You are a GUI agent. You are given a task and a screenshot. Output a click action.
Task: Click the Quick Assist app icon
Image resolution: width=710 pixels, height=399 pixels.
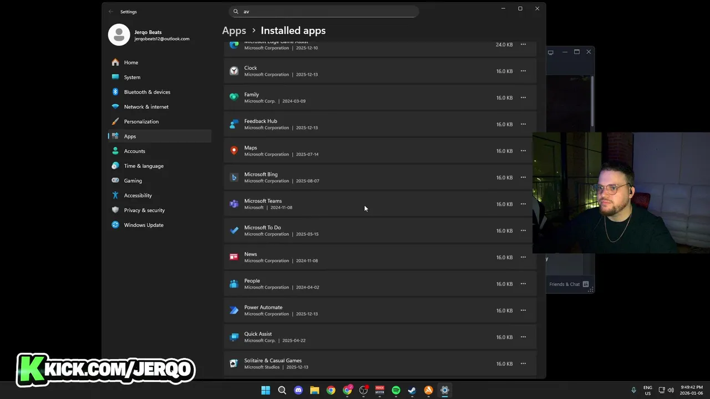click(234, 337)
